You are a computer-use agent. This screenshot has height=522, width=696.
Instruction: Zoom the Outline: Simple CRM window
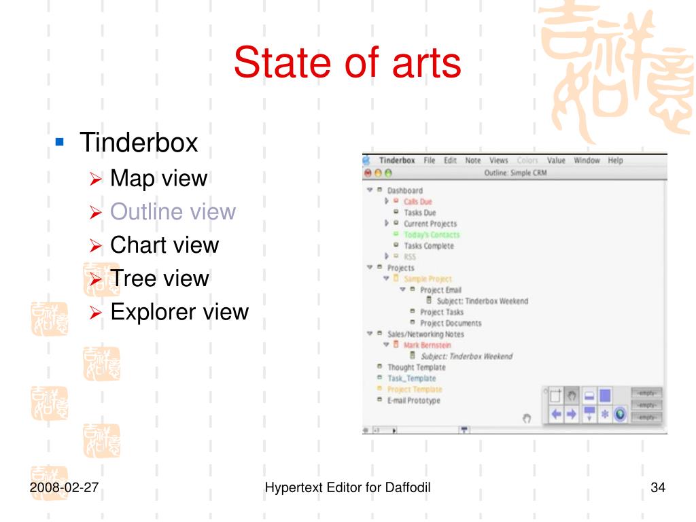tap(388, 173)
